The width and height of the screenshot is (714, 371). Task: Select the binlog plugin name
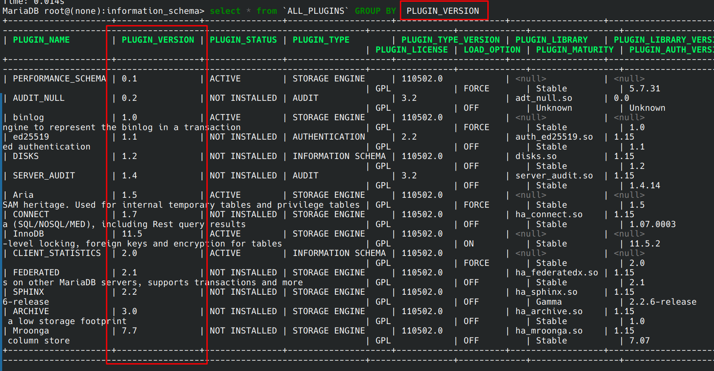[x=28, y=118]
